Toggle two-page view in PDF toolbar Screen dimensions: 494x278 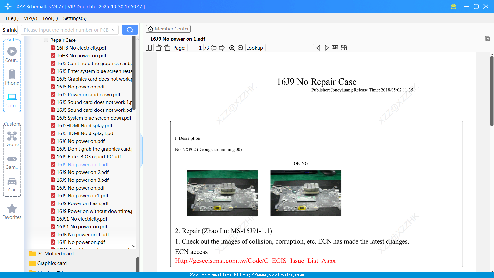149,48
